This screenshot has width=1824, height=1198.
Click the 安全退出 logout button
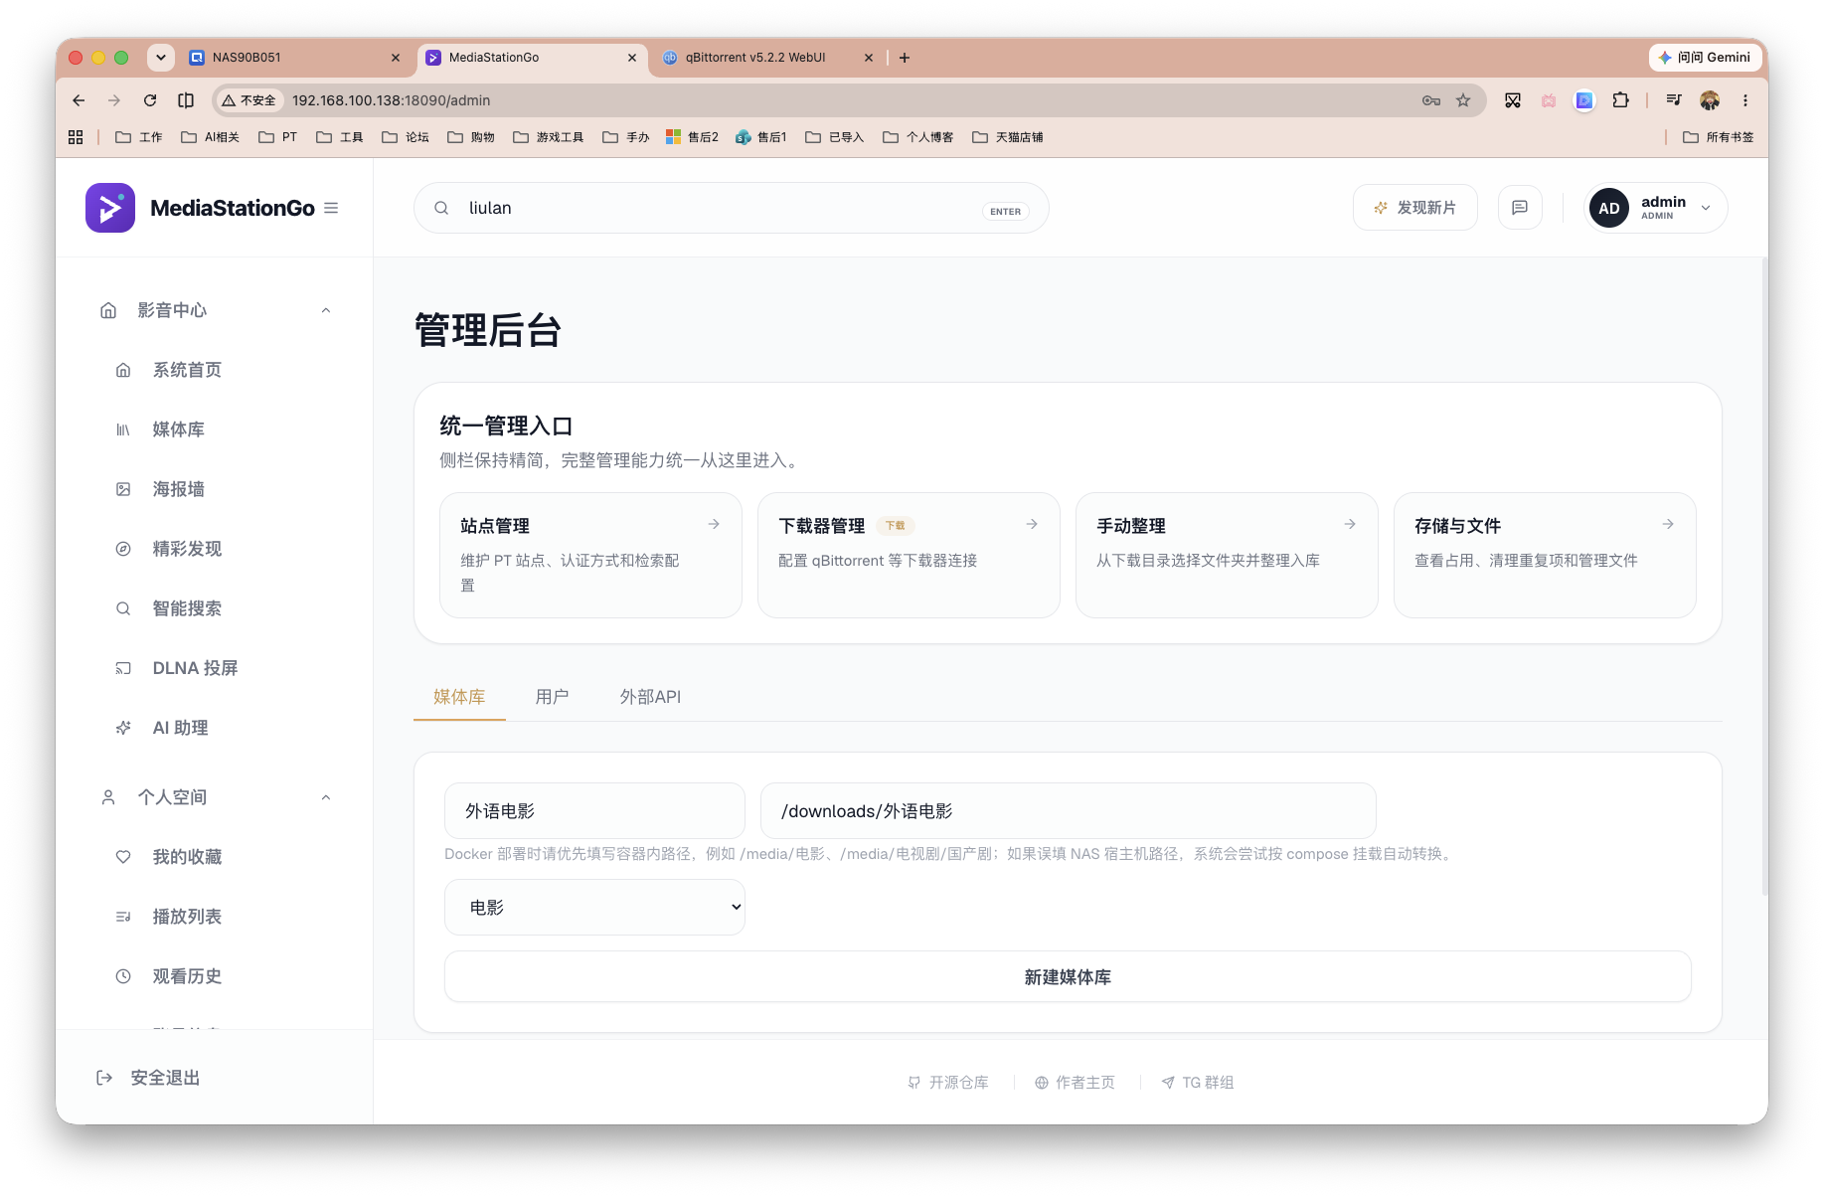pos(148,1078)
